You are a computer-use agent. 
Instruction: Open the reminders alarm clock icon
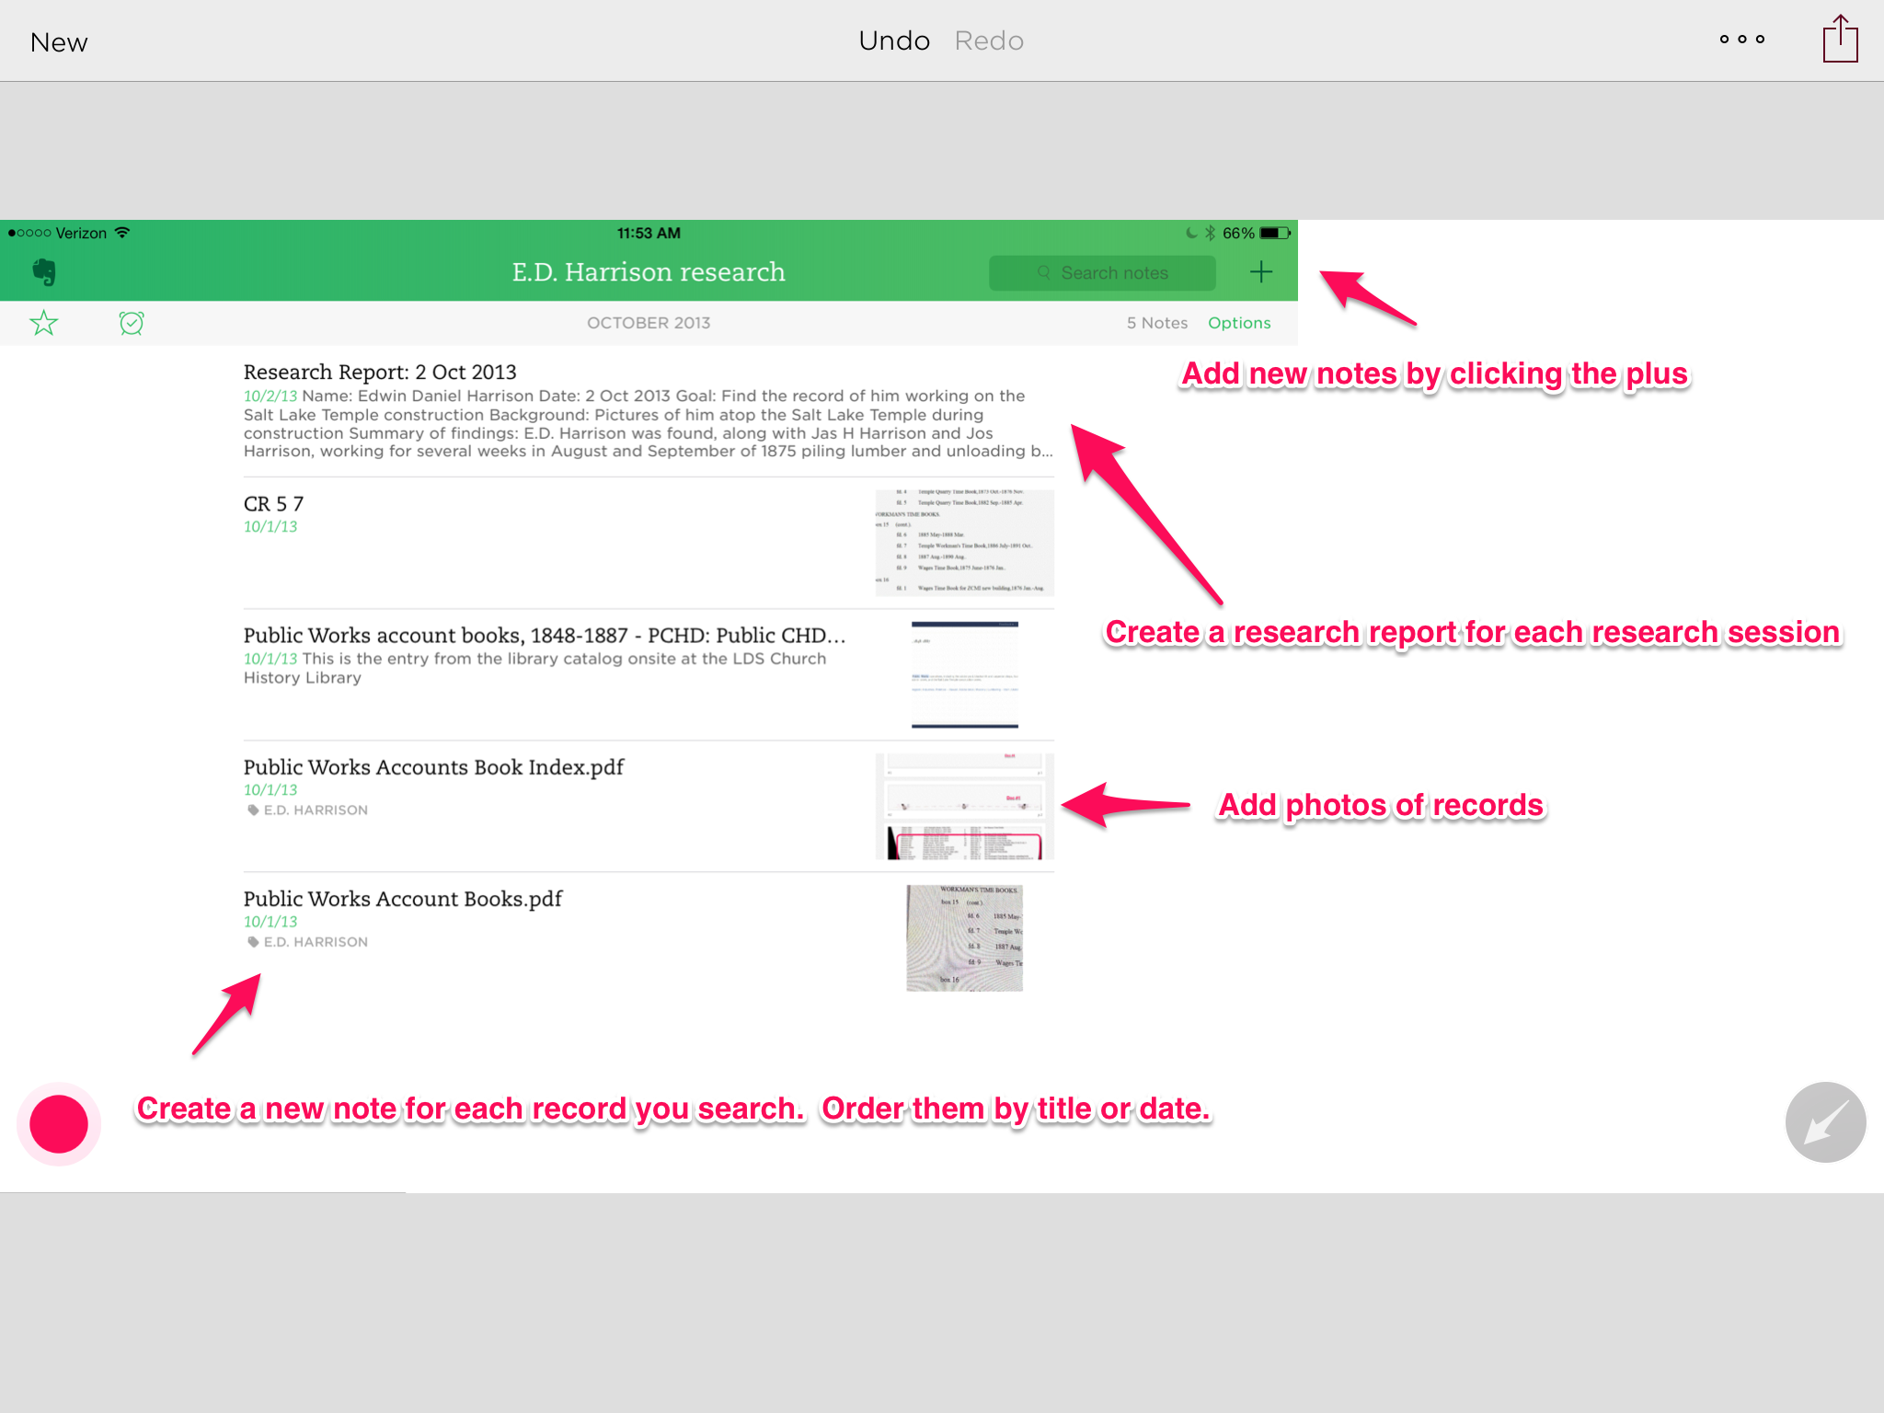[132, 323]
